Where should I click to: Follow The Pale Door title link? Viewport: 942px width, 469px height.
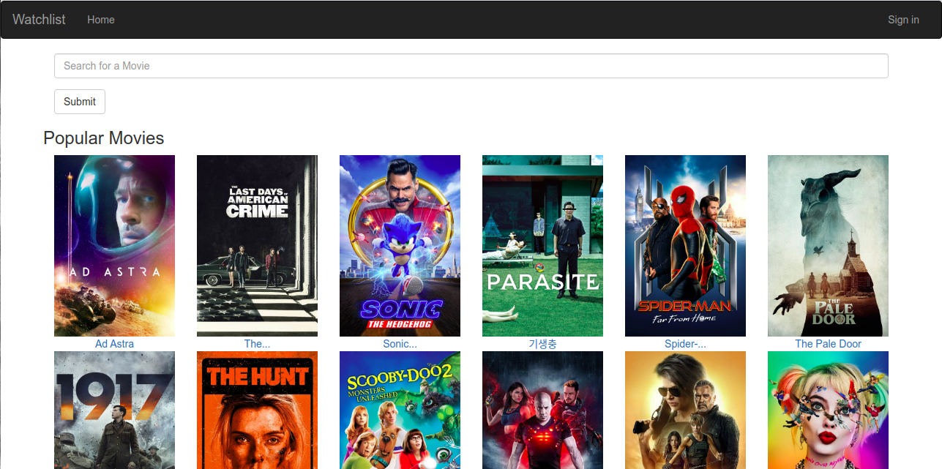828,344
